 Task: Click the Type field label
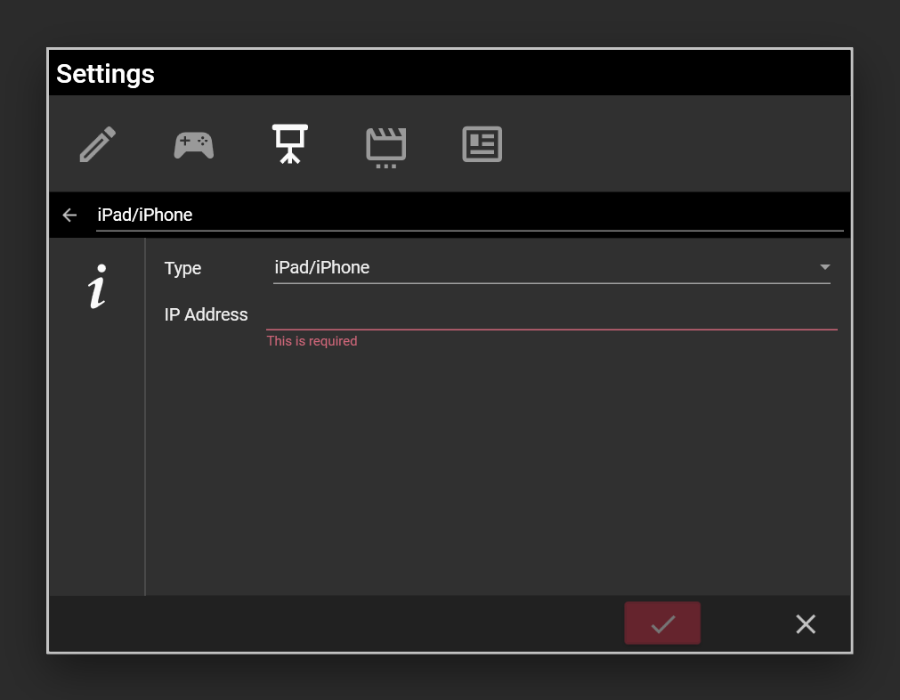pos(183,269)
